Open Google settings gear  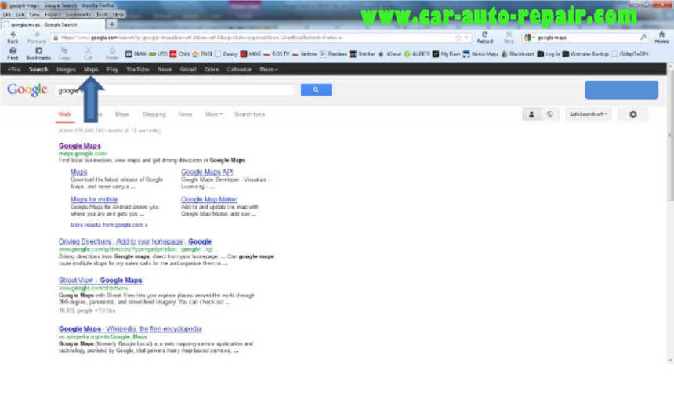632,114
